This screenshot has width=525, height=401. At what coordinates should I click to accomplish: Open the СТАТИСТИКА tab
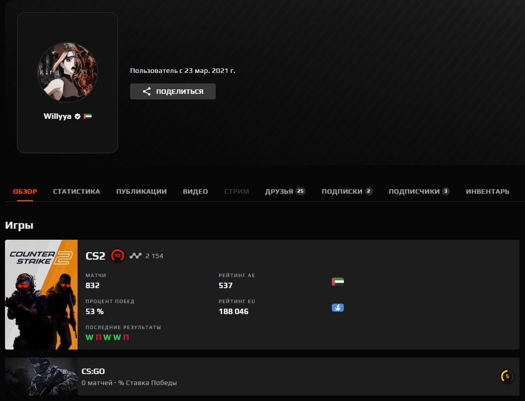[x=77, y=191]
